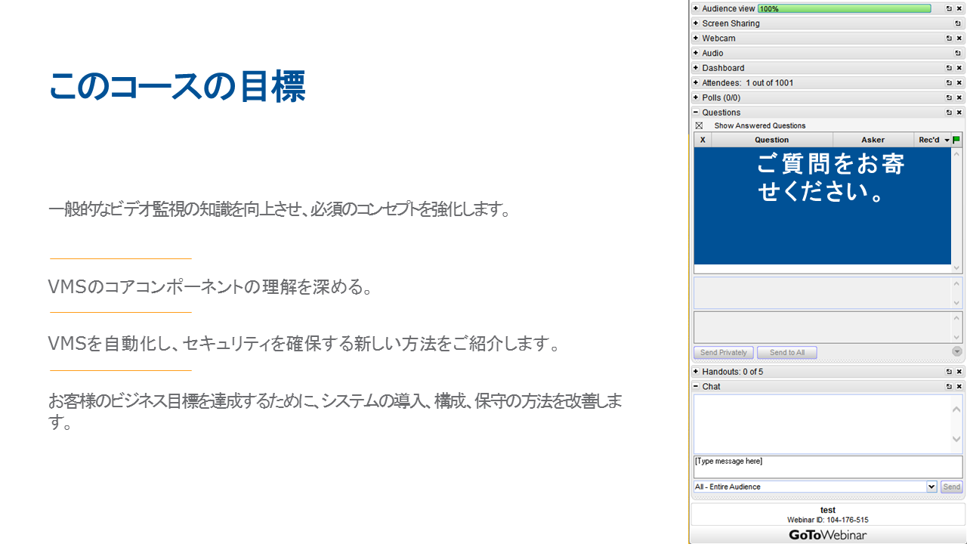Screen dimensions: 967x544
Task: Click the slide title このコースの目標
Action: click(177, 86)
